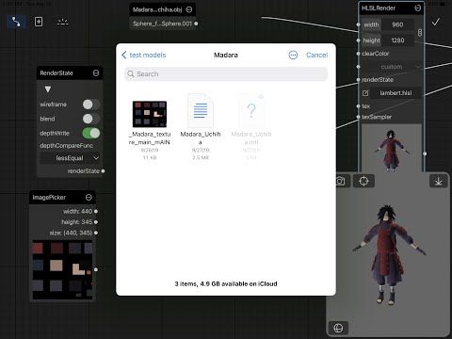Disable the depthWrite switch
452x339 pixels.
click(x=91, y=133)
